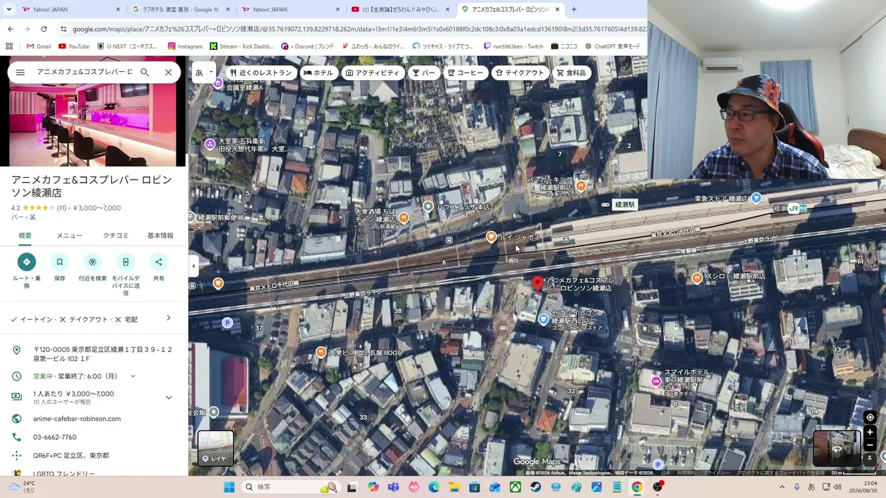Clear the Maps search with the X button
886x498 pixels.
click(168, 72)
